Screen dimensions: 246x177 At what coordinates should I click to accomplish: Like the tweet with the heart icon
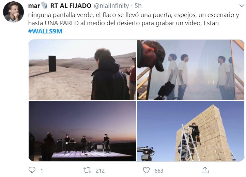coord(146,170)
